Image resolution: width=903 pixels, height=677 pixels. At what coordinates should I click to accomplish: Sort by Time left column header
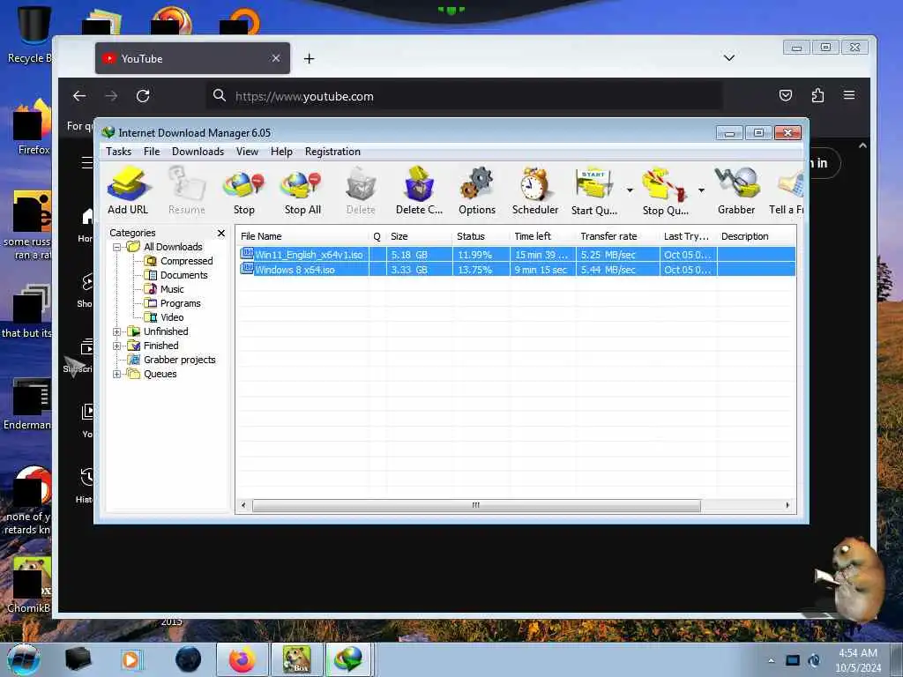tap(542, 236)
